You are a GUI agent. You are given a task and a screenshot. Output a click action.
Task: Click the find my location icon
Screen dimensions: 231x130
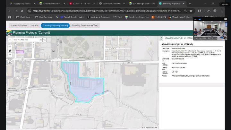click(x=10, y=62)
